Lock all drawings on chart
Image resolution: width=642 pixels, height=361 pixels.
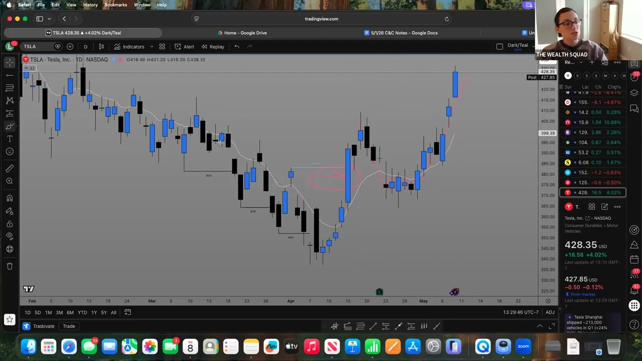click(x=10, y=224)
